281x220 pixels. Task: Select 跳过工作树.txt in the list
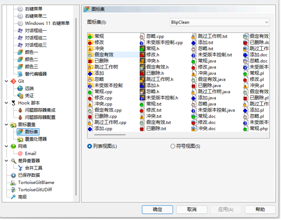pyautogui.click(x=213, y=36)
